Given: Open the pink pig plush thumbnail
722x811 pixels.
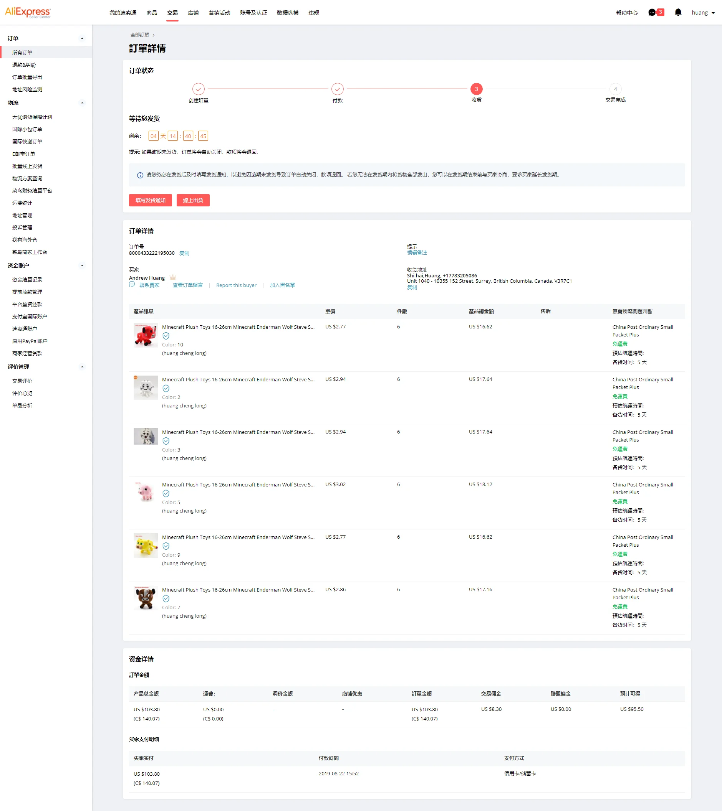Looking at the screenshot, I should pyautogui.click(x=146, y=493).
